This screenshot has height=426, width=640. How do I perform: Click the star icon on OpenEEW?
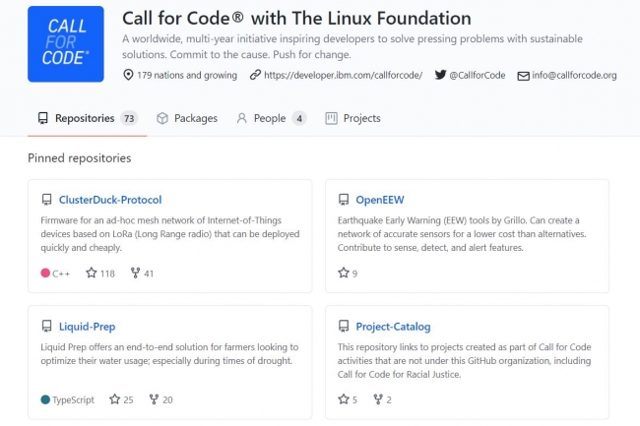[x=344, y=273]
